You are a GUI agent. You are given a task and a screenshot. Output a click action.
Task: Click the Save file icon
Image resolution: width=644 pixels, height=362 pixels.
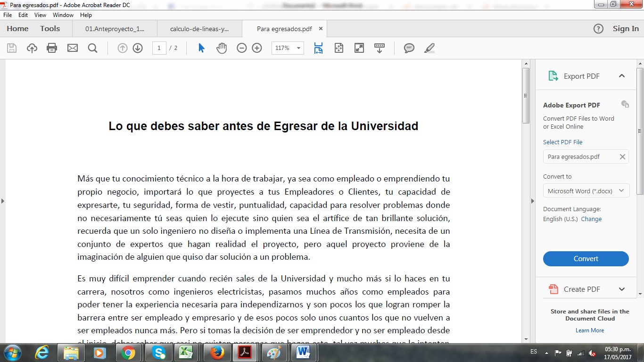tap(12, 48)
